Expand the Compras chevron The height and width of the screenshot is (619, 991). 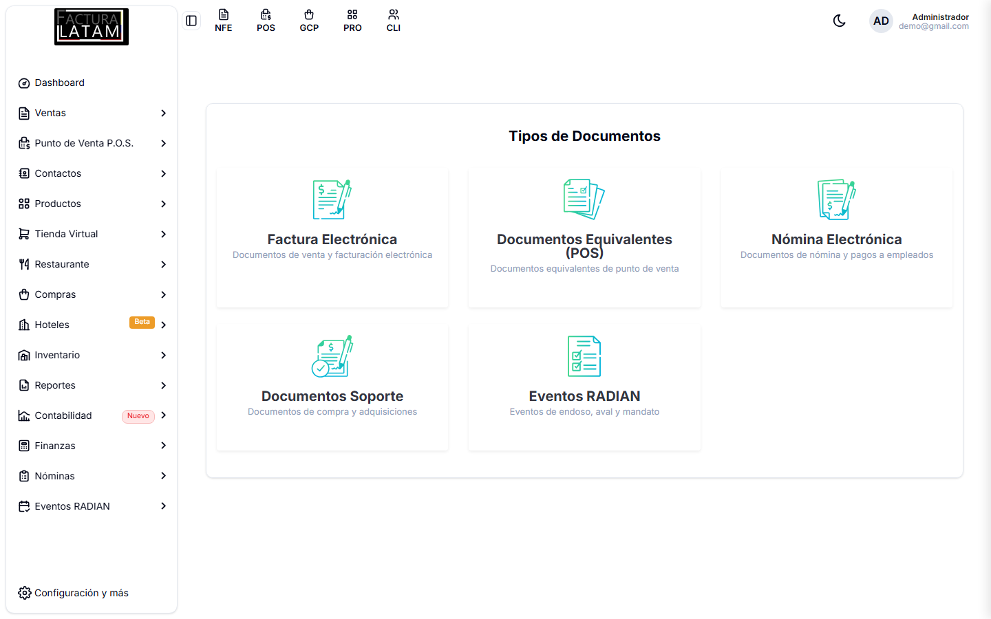[x=163, y=294]
